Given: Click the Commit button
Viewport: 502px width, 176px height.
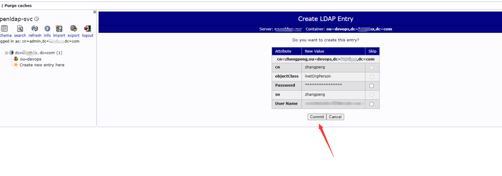Looking at the screenshot, I should coord(317,117).
